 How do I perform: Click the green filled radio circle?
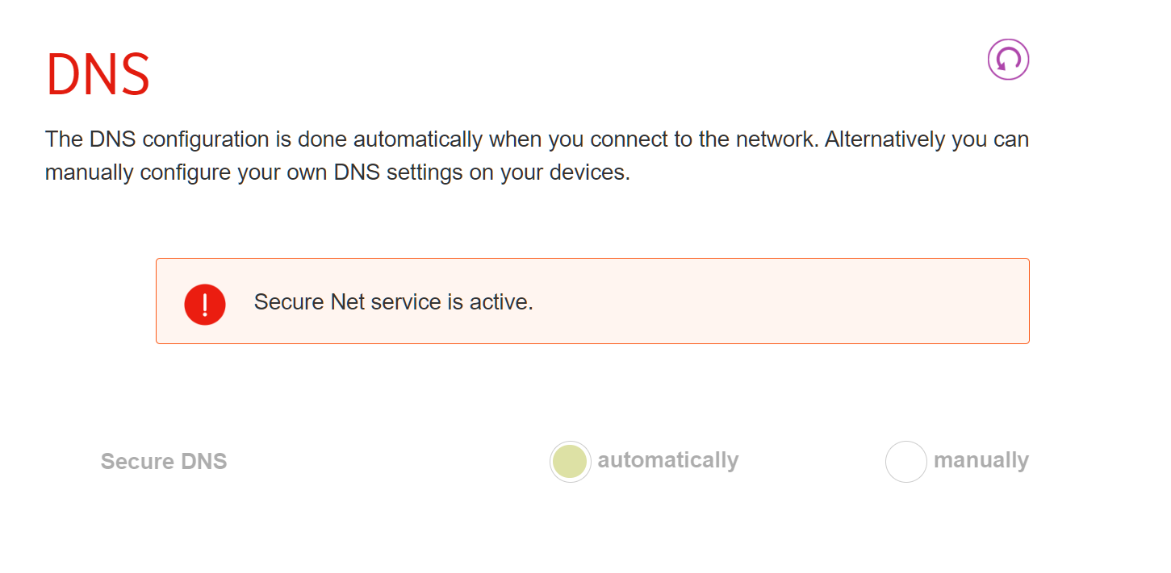pos(570,462)
